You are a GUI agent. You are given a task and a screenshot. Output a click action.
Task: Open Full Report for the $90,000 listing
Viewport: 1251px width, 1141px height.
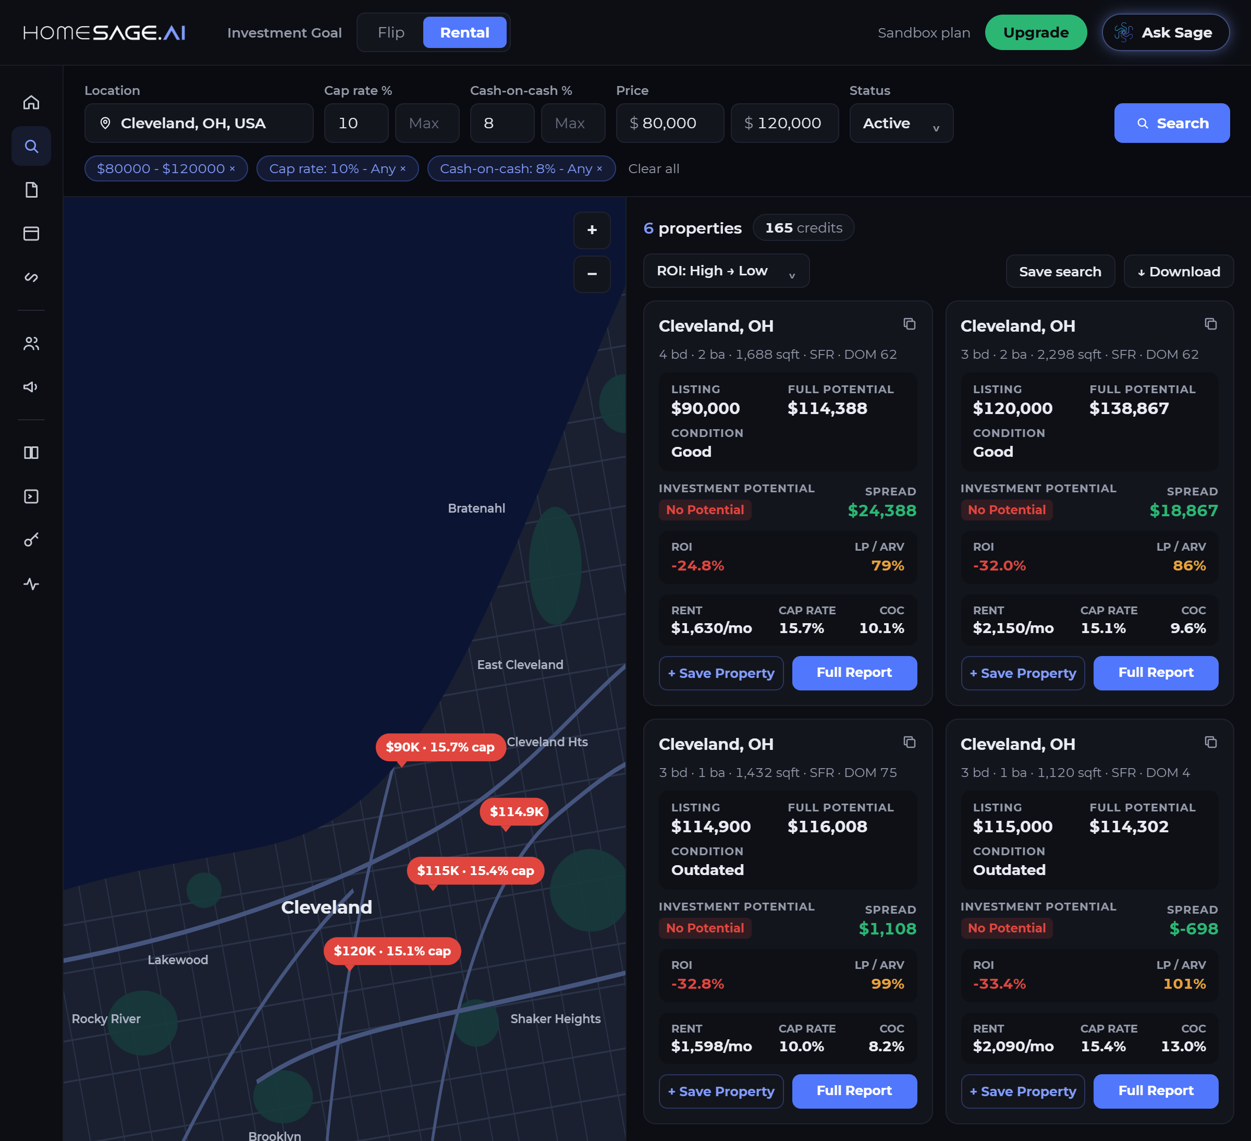[854, 673]
